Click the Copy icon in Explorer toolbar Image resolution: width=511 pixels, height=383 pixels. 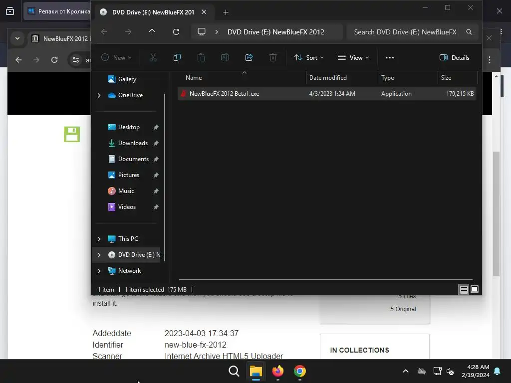tap(177, 58)
